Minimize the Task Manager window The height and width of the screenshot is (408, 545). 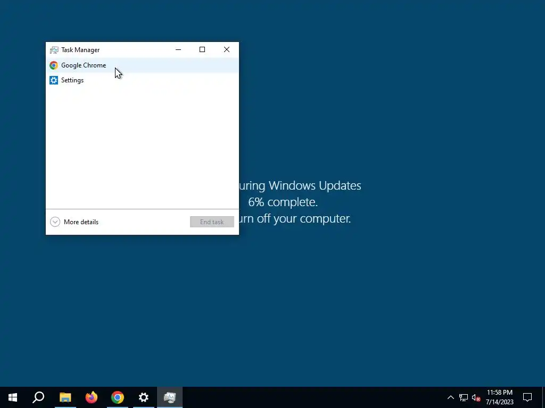click(178, 49)
